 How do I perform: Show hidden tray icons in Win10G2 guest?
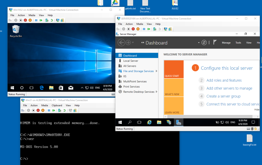(x=82, y=88)
